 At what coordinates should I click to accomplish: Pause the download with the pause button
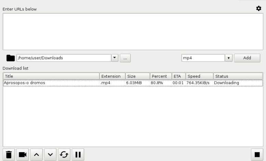[78, 155]
